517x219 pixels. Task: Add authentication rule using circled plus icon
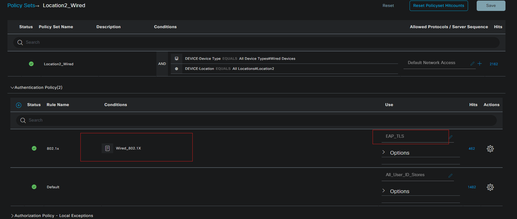(19, 105)
